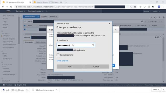Switch to Security Groups VPC tab
The height and width of the screenshot is (93, 166).
pos(48,2)
